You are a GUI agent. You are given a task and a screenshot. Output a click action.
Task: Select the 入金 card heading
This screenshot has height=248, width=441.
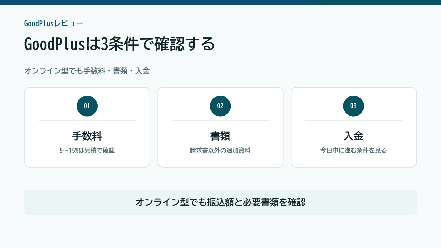(353, 136)
